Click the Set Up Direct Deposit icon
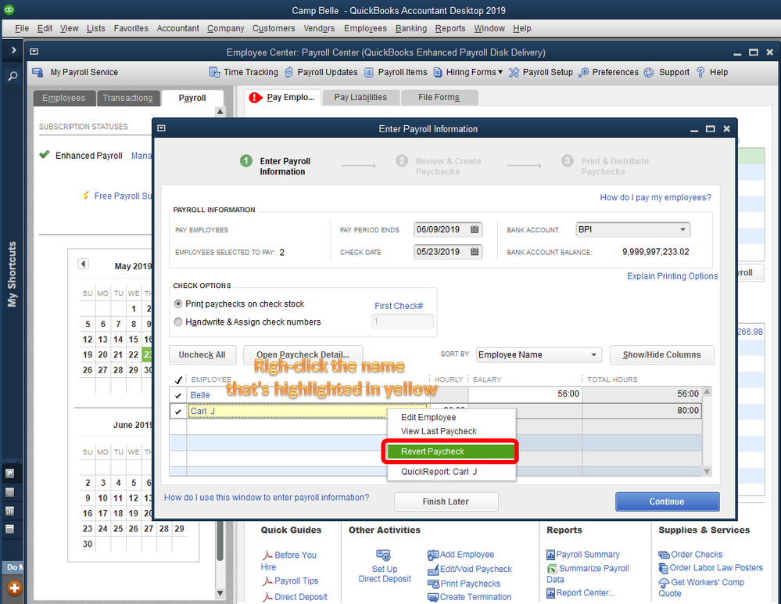 pos(383,555)
